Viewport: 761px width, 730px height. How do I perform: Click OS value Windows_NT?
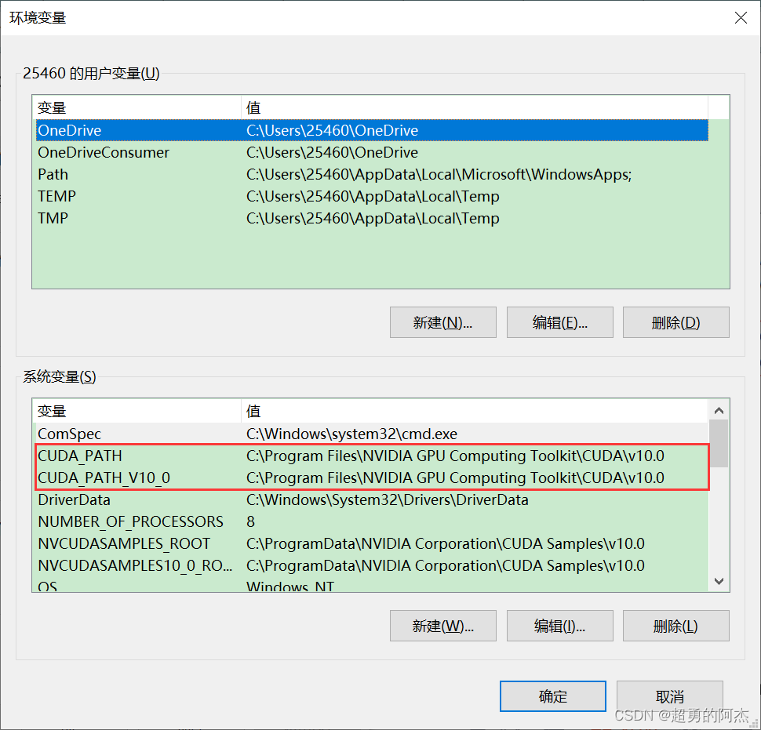click(x=290, y=586)
